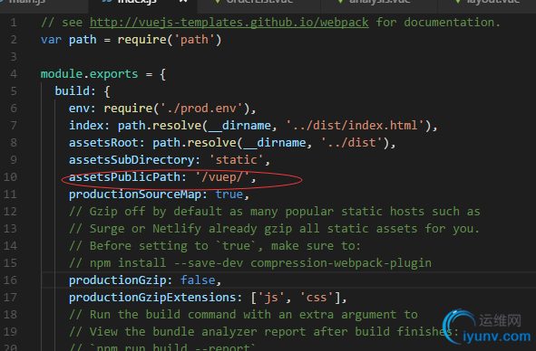Click "__dirname" on the index line
The image size is (536, 351).
pos(239,126)
